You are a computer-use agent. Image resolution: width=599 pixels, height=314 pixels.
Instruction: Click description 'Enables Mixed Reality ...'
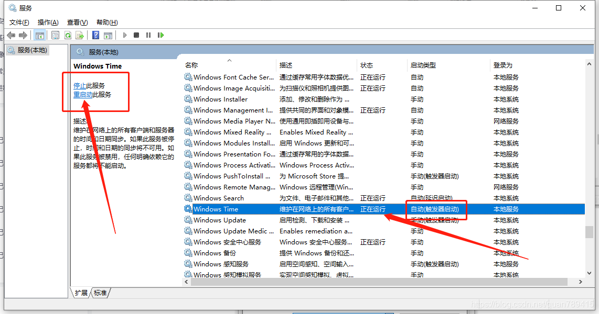[316, 132]
